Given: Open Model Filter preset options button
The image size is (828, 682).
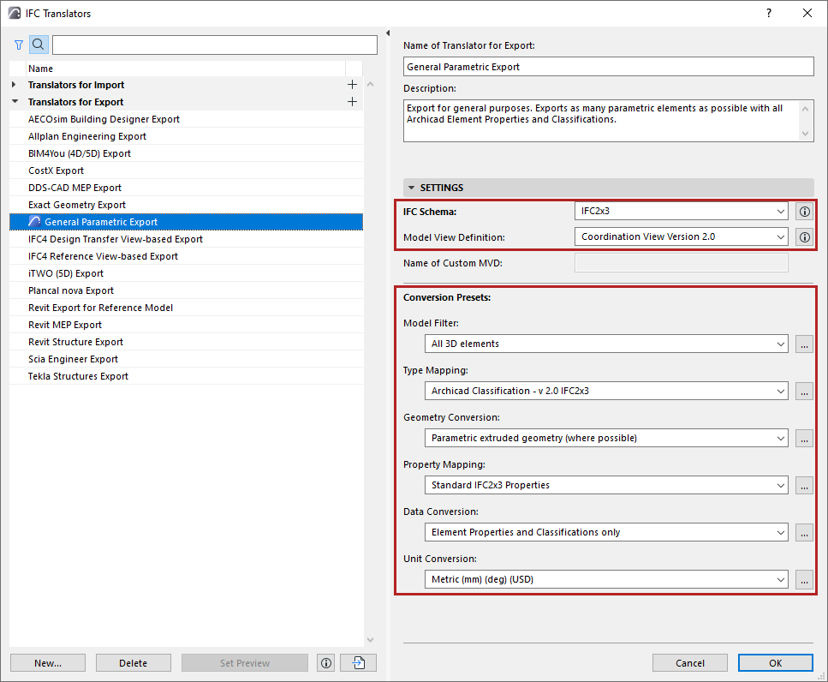Looking at the screenshot, I should click(804, 344).
